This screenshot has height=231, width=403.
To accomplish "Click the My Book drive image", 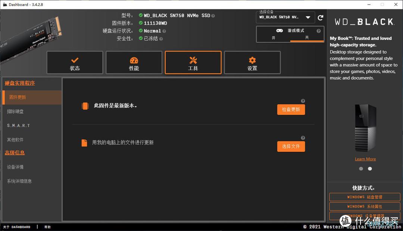I will click(365, 128).
